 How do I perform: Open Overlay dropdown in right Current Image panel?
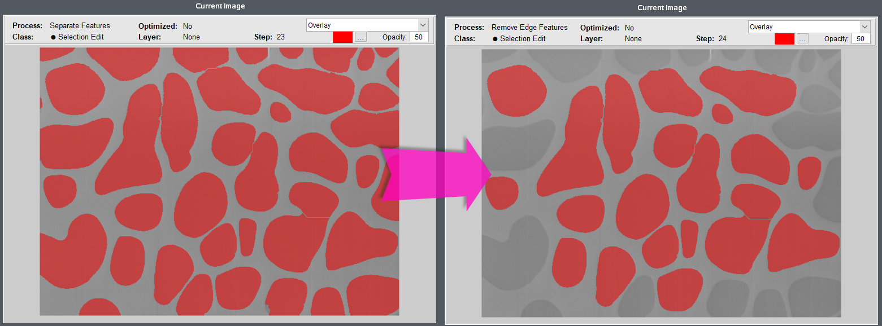pyautogui.click(x=809, y=27)
